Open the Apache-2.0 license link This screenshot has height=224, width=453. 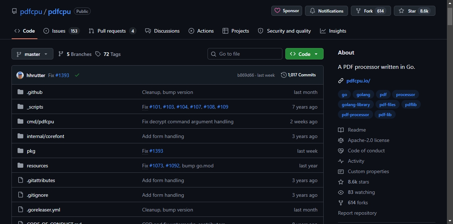(x=363, y=140)
